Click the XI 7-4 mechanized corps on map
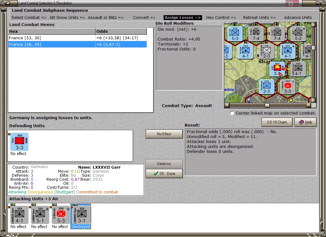The image size is (326, 237). point(256,33)
